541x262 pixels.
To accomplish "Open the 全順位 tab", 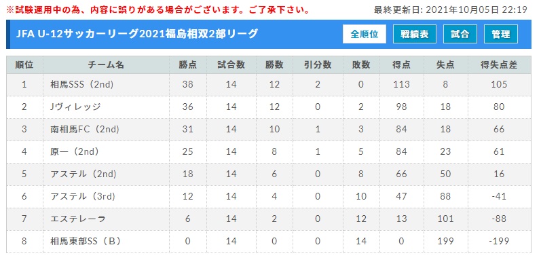I will (x=365, y=34).
